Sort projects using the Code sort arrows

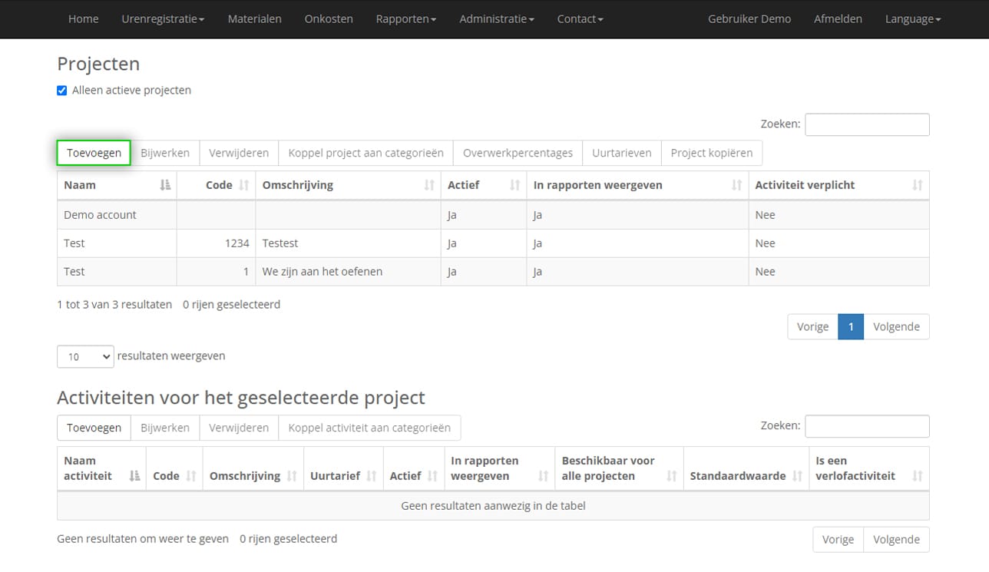pyautogui.click(x=243, y=185)
